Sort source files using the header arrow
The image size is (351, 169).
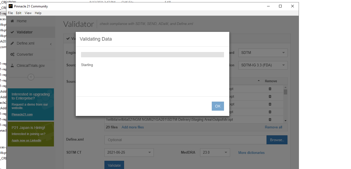[259, 81]
